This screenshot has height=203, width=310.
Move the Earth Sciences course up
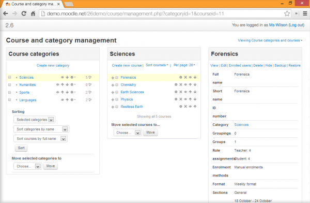(190, 92)
